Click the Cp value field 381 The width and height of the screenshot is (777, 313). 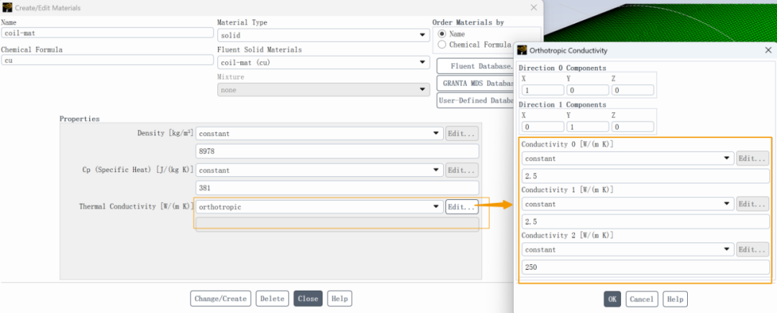(x=337, y=188)
